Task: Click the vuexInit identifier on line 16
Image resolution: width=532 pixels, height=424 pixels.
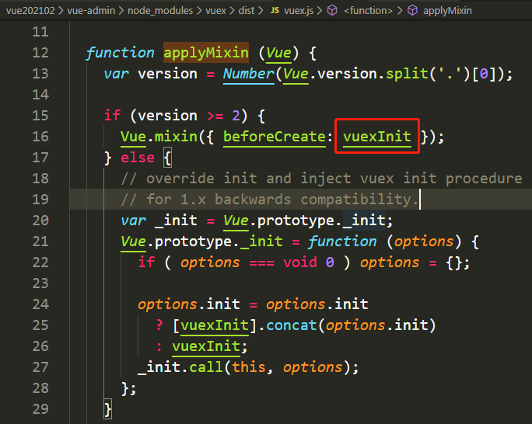Action: [x=377, y=137]
